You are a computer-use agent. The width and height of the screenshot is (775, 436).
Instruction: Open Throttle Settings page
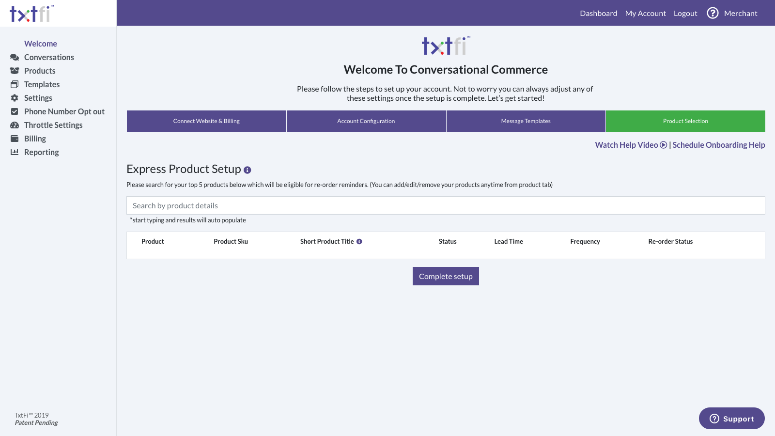(x=53, y=125)
